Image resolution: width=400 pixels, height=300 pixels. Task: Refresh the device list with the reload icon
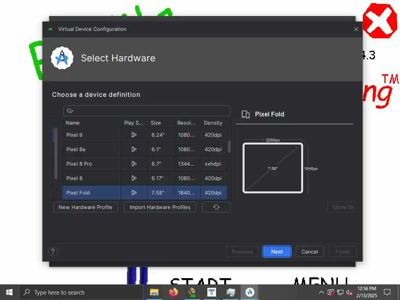coord(216,207)
